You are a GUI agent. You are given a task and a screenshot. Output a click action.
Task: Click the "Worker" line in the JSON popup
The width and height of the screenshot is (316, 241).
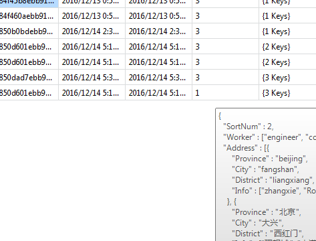click(269, 137)
